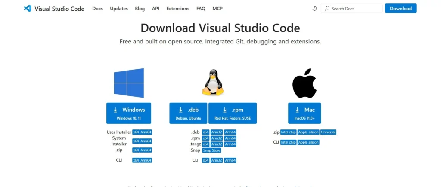Open the Snap Store link
This screenshot has height=187, width=441.
tap(212, 150)
